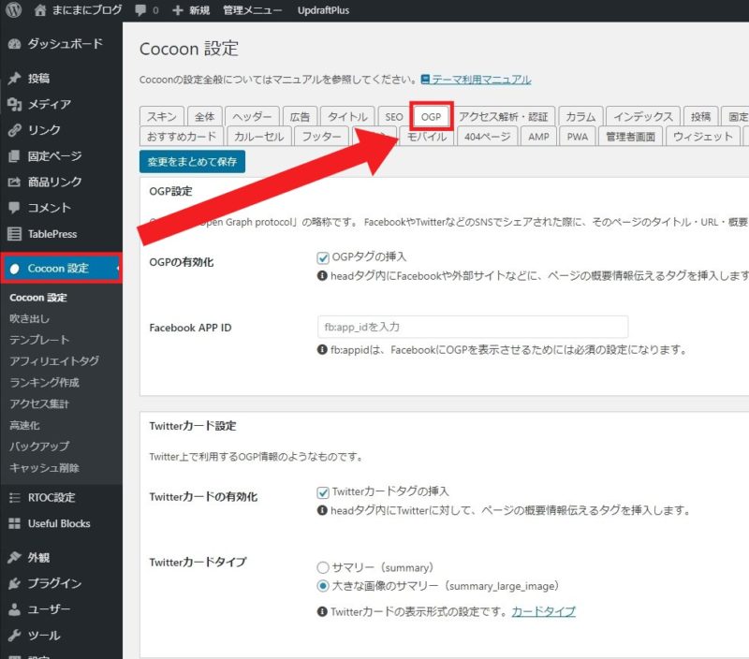Screen dimensions: 749x659
Task: Click the plug icon next to プラグイン
Action: pos(14,583)
